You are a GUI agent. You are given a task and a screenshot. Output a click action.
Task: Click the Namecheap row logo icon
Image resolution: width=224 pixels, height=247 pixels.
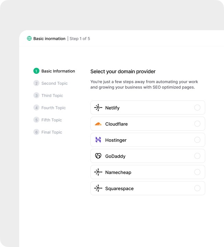[98, 172]
